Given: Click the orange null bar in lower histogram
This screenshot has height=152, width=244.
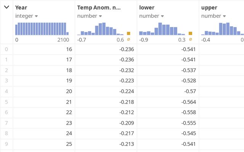Looking at the screenshot, I should [191, 33].
